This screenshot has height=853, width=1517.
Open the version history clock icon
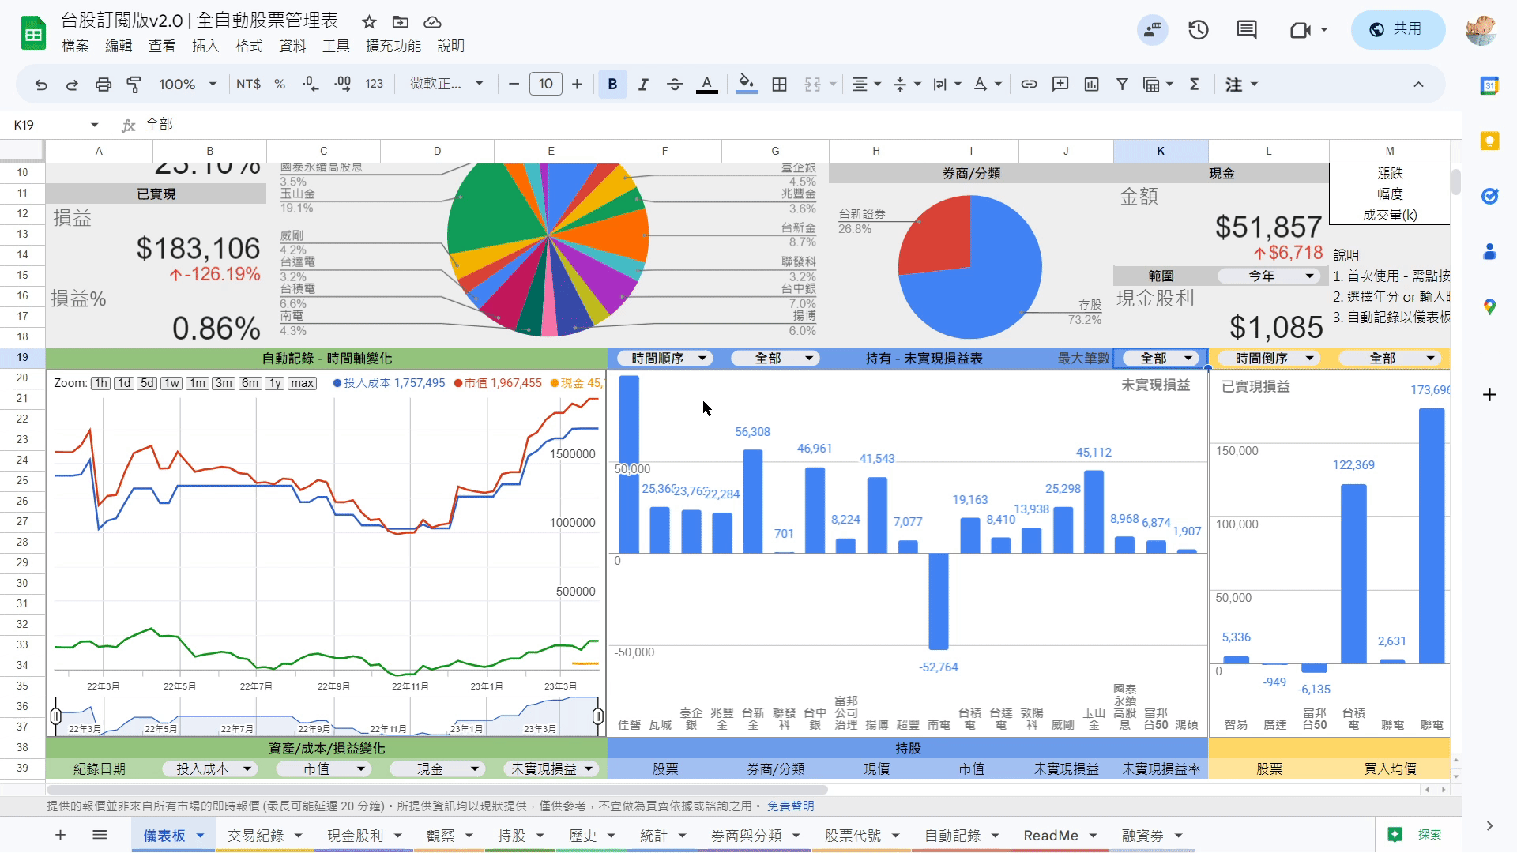click(1199, 30)
